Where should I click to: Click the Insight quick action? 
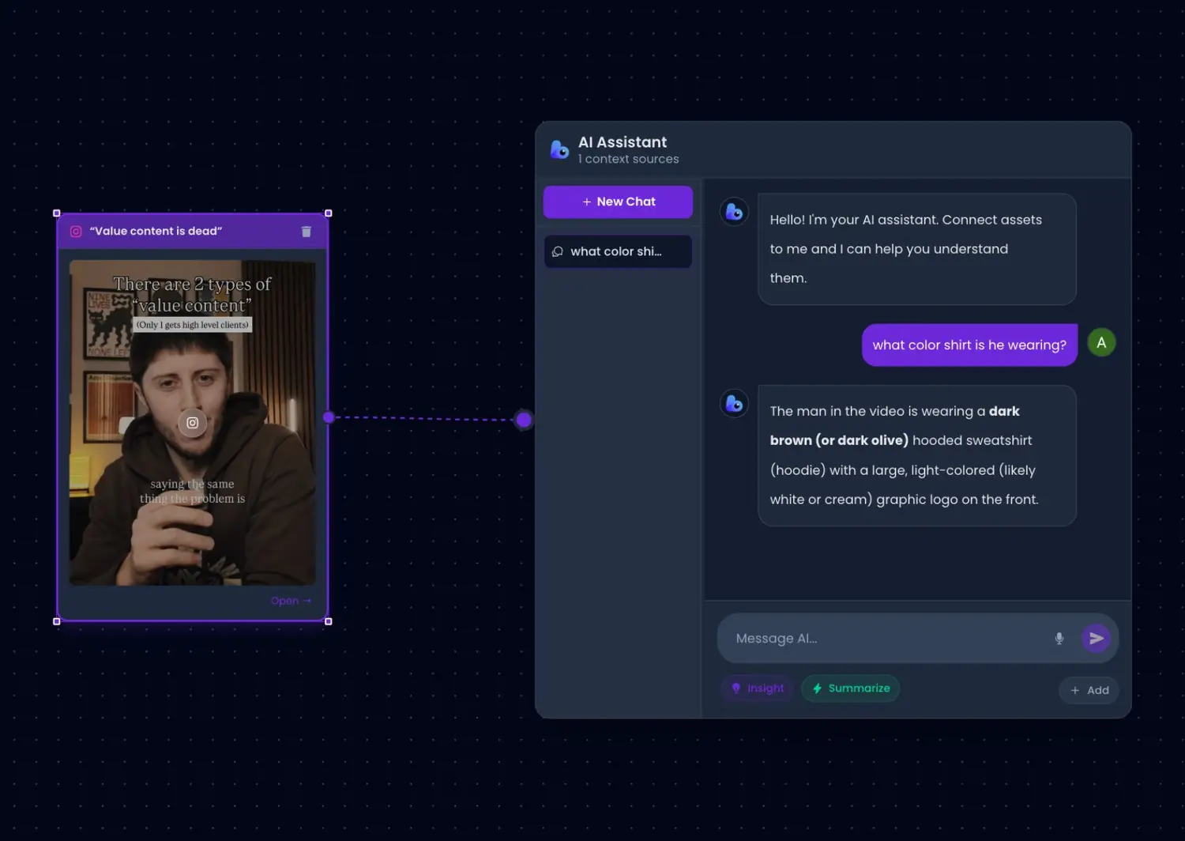tap(758, 688)
